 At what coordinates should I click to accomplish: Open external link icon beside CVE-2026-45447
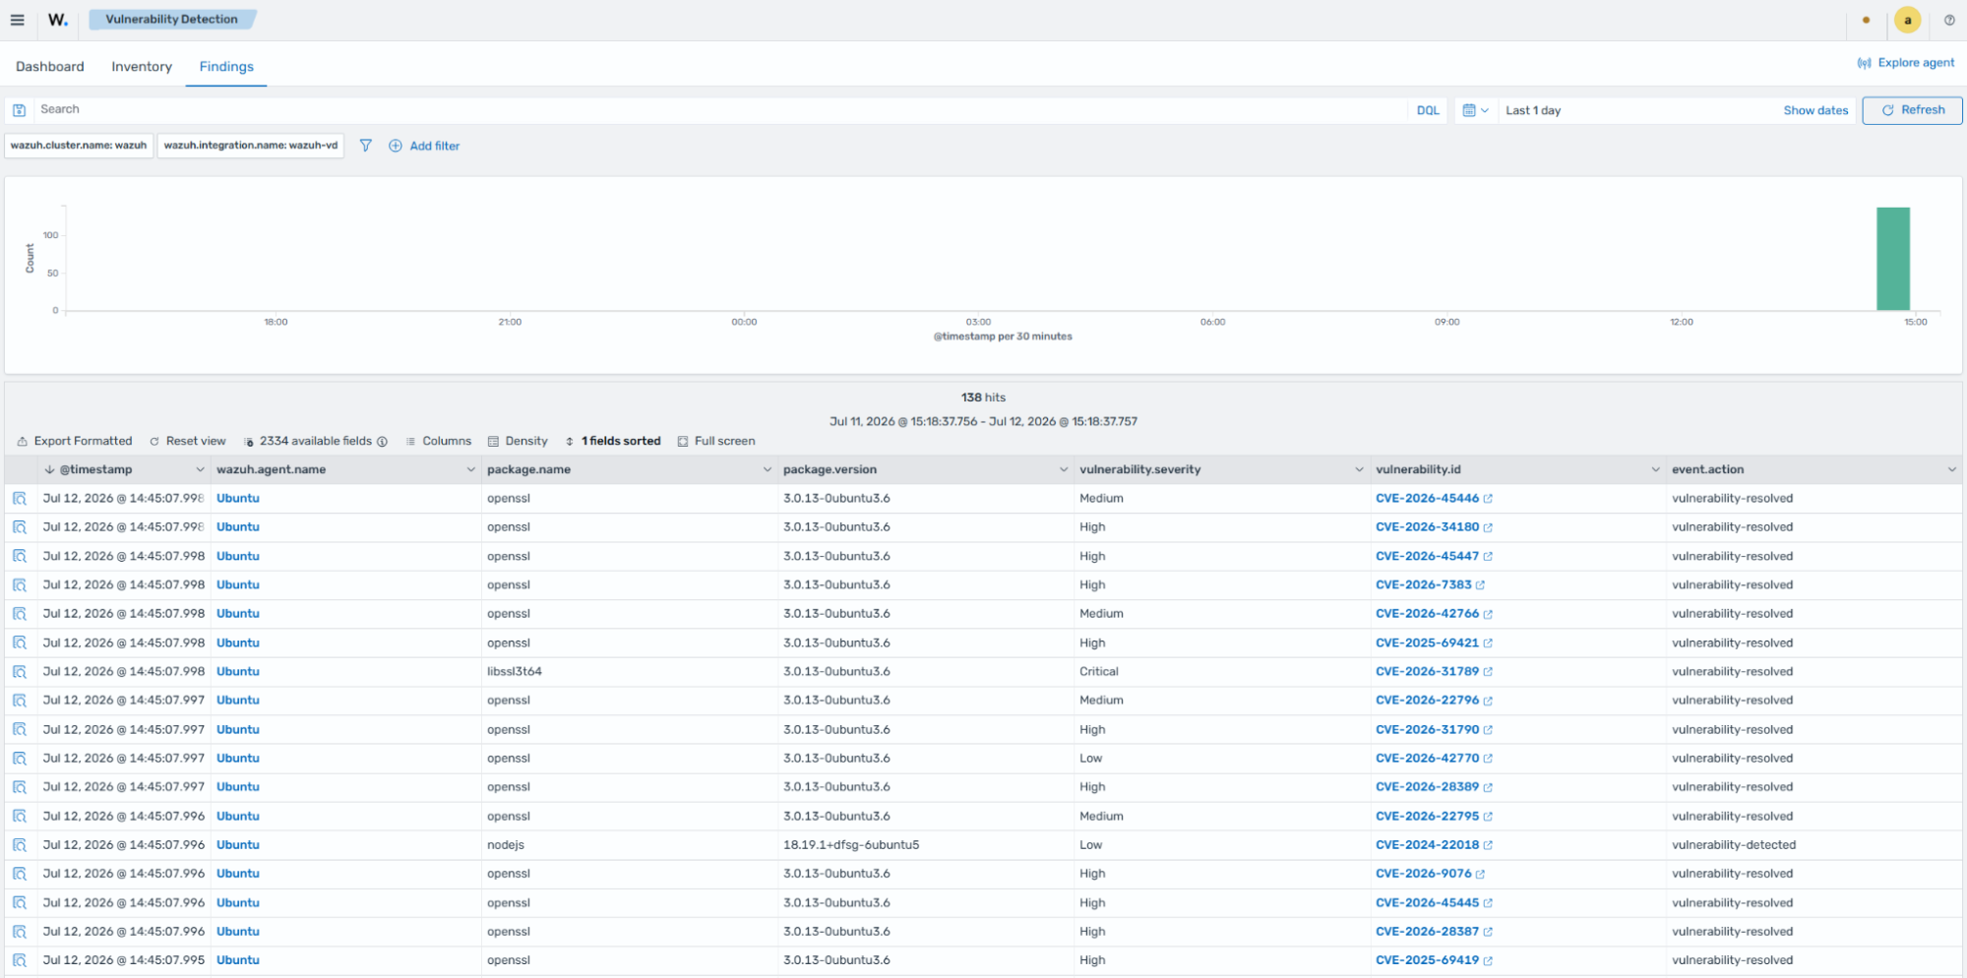(1488, 557)
